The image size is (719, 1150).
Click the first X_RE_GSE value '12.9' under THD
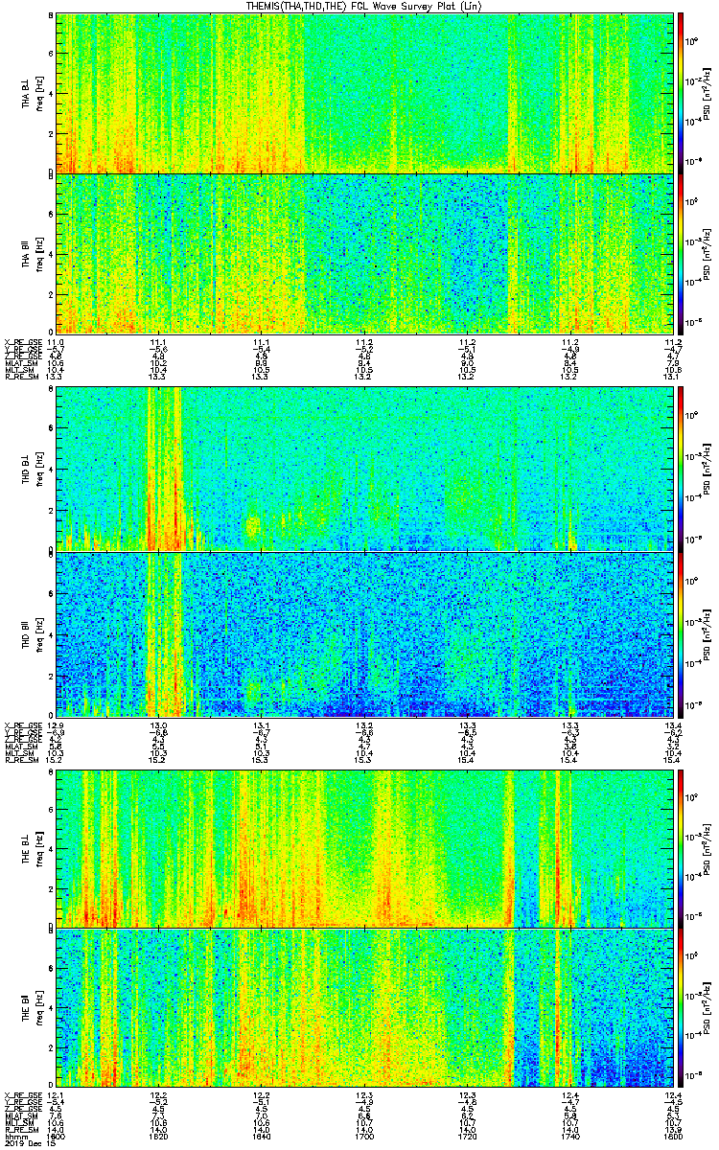pyautogui.click(x=56, y=724)
